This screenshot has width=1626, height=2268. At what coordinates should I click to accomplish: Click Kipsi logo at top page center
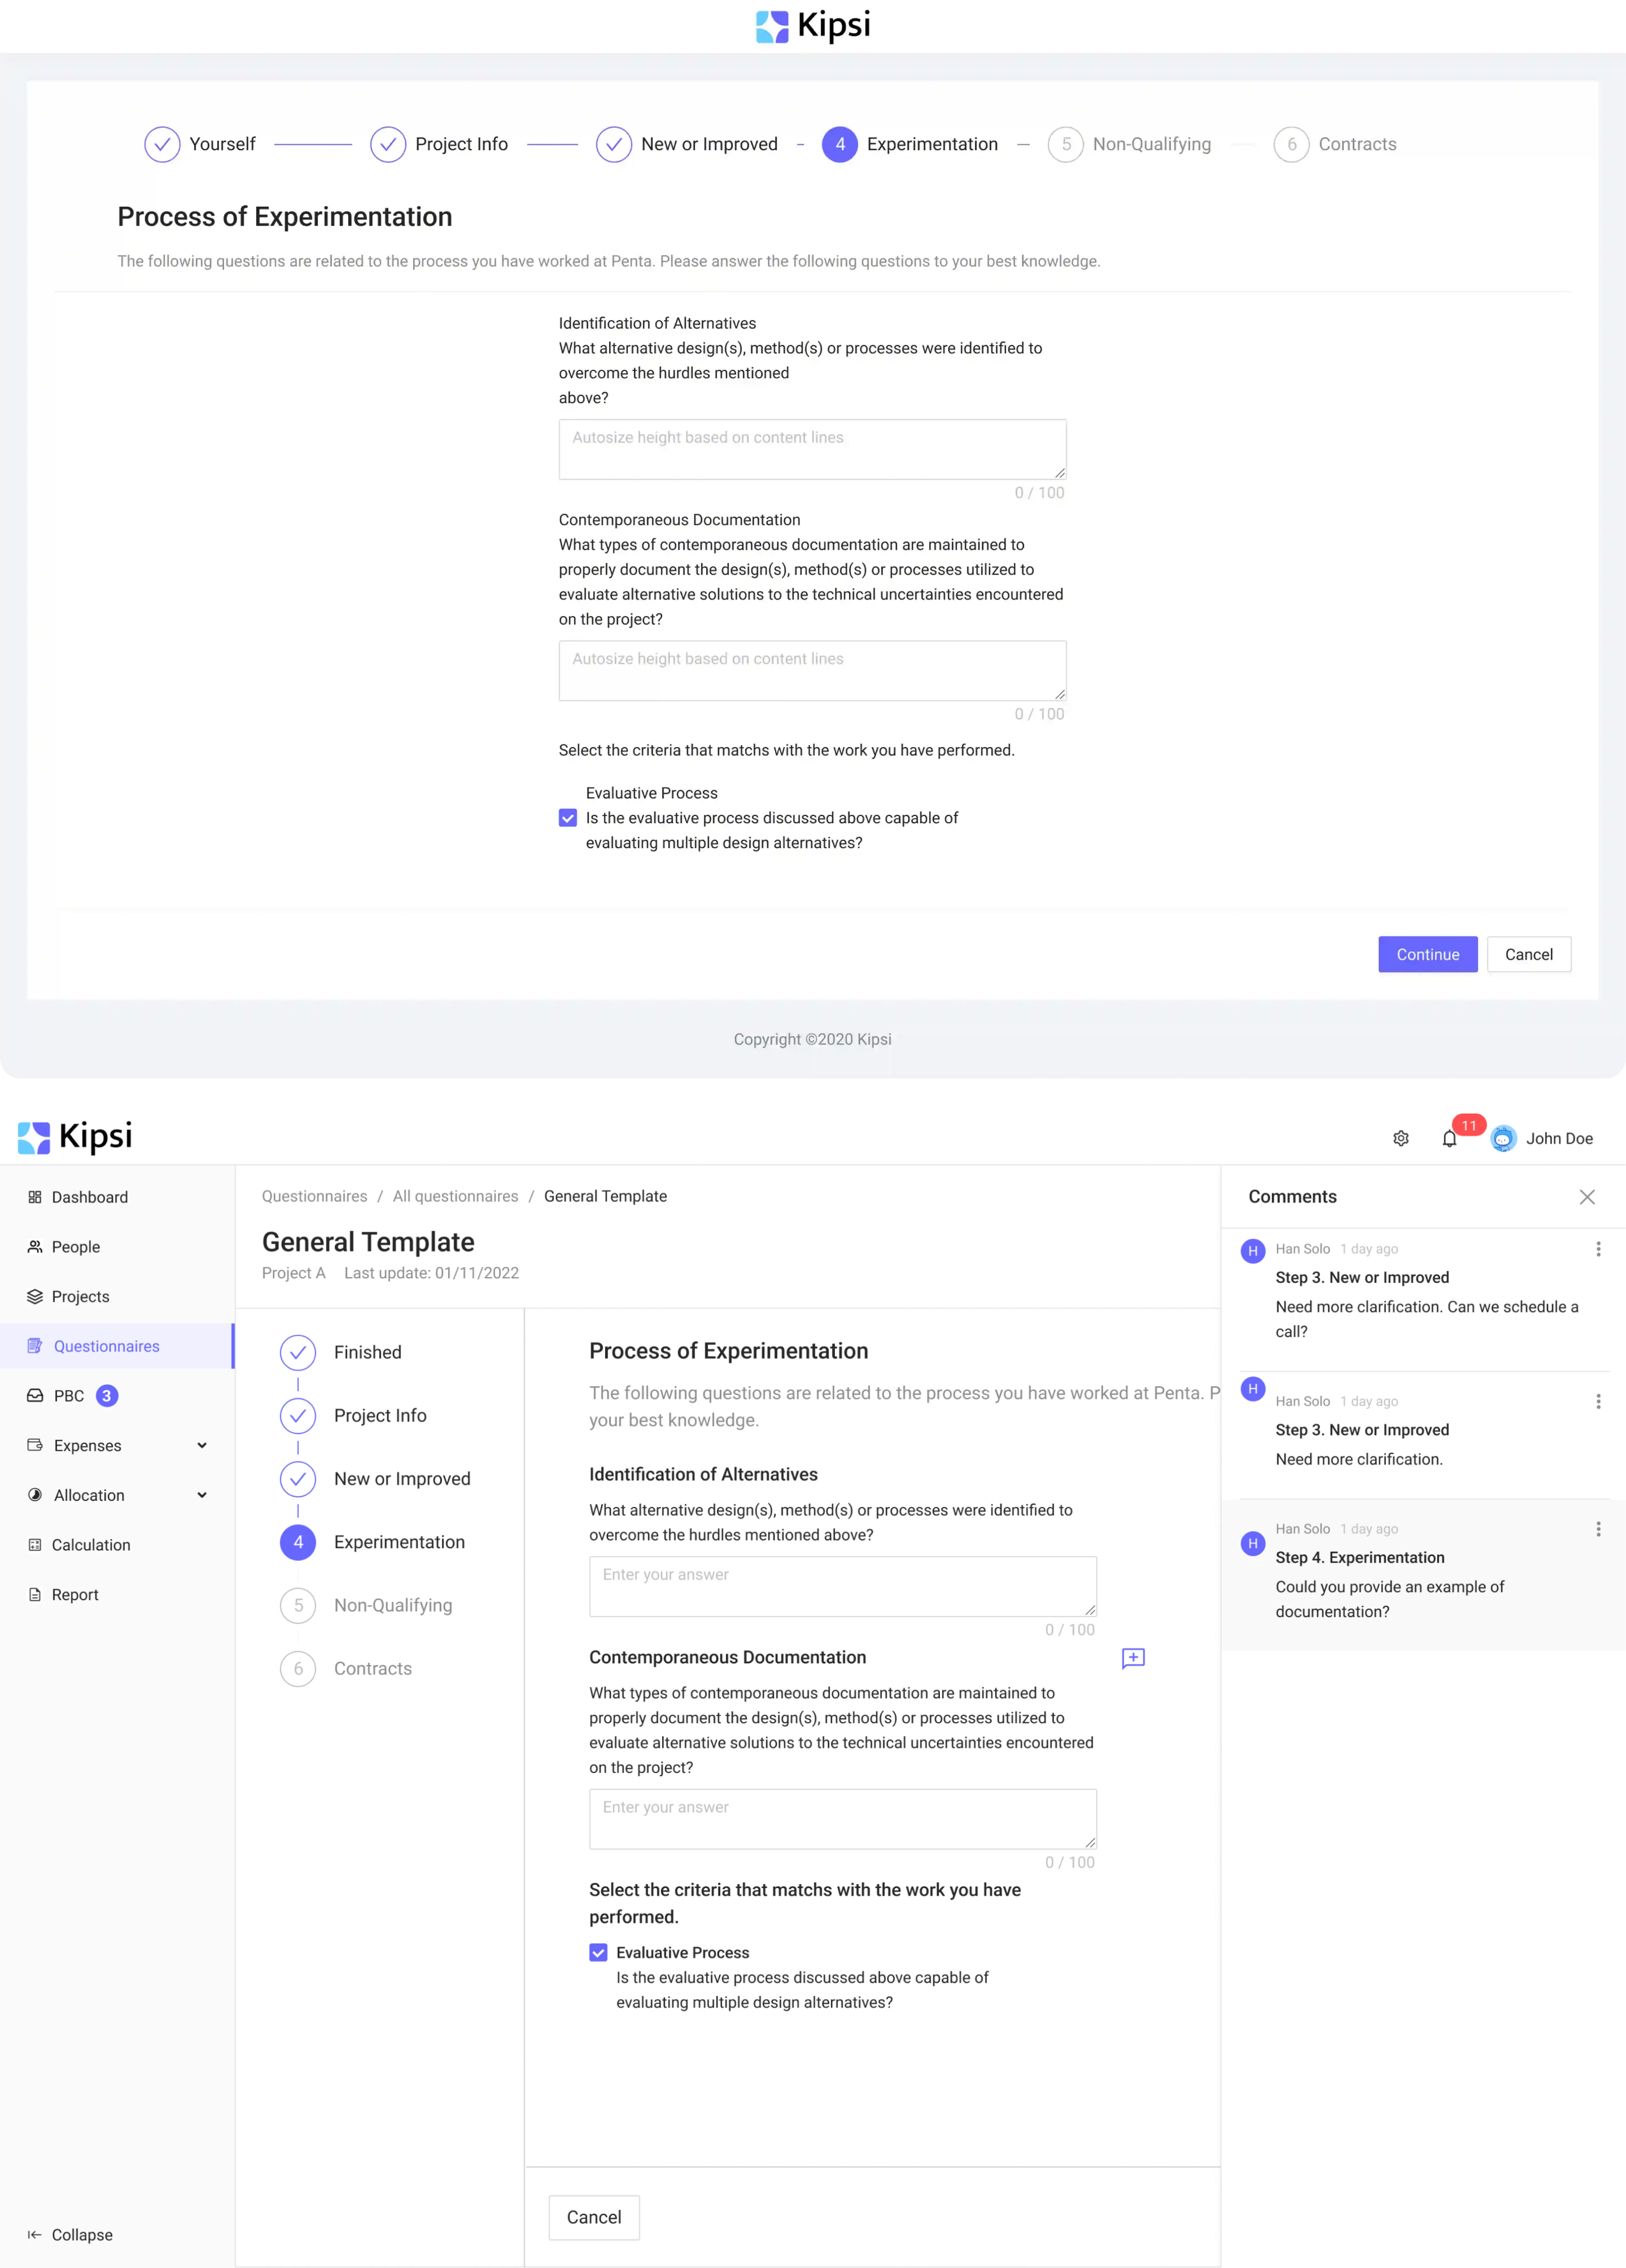(x=813, y=26)
